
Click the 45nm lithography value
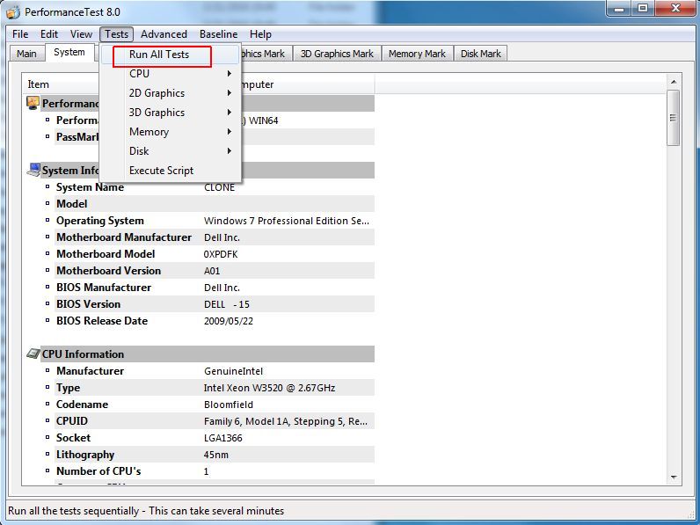[x=215, y=455]
